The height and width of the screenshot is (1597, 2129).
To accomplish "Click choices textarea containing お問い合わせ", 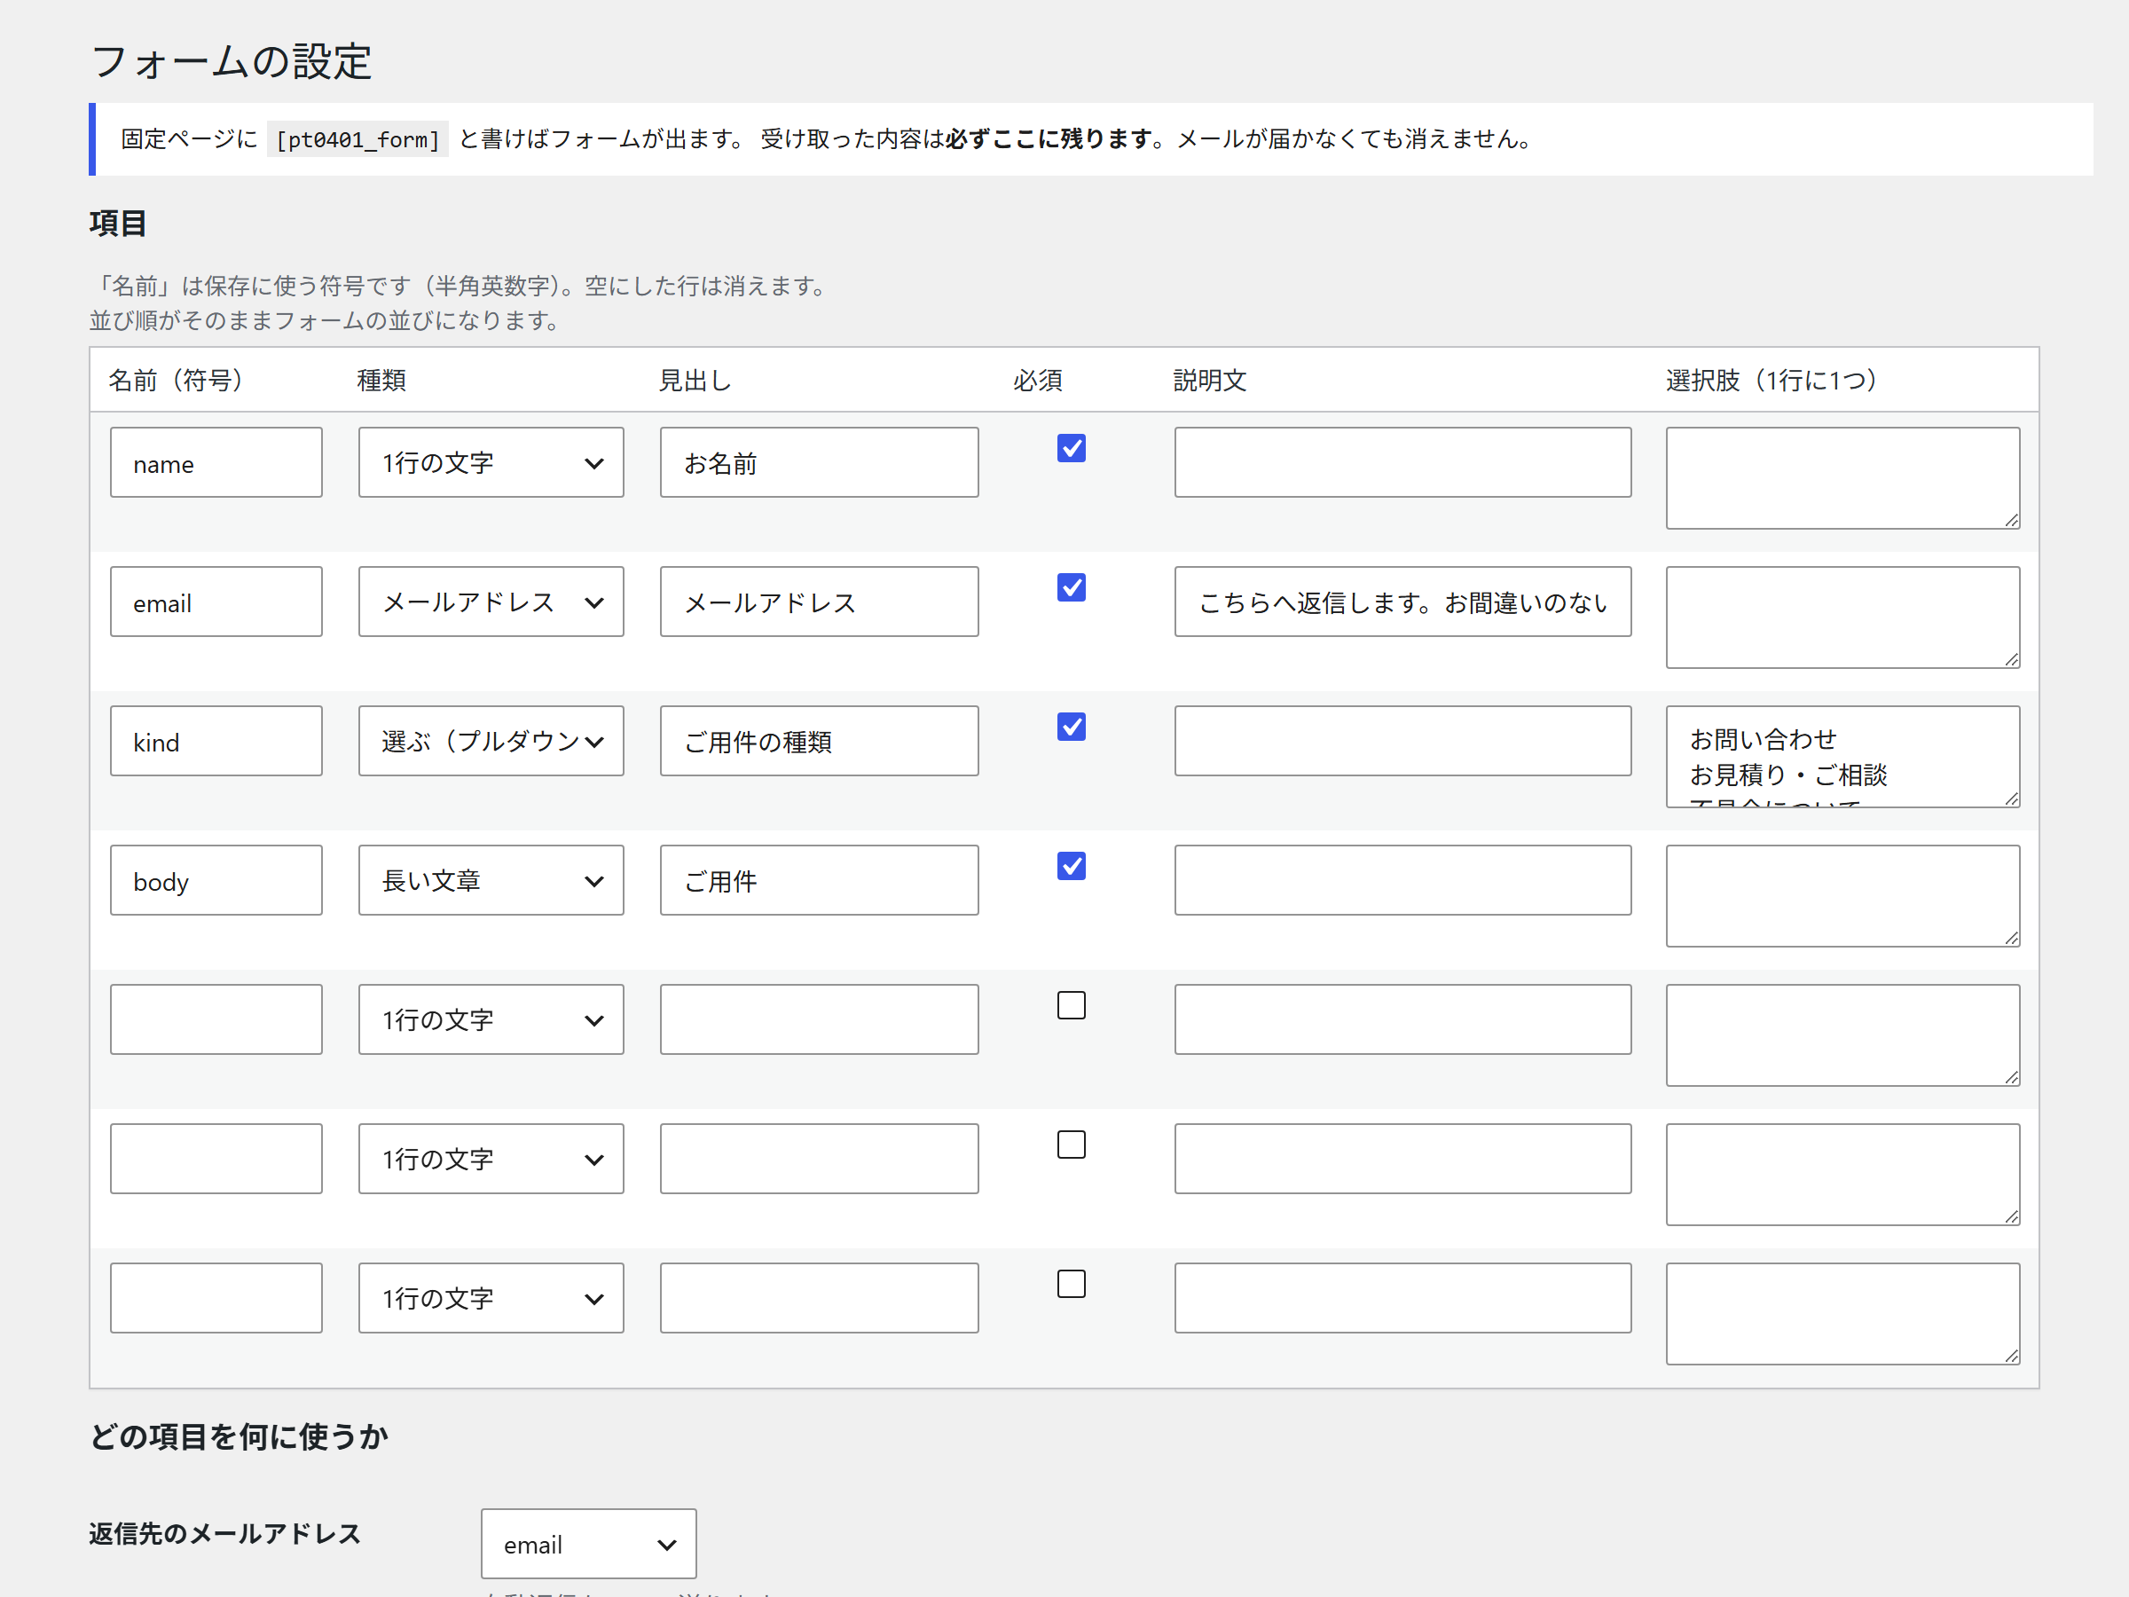I will coord(1843,757).
